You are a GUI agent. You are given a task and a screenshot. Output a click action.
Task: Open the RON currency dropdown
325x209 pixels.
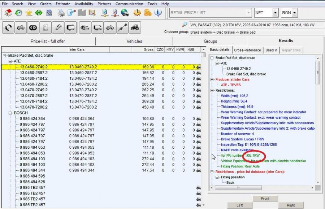click(x=295, y=13)
